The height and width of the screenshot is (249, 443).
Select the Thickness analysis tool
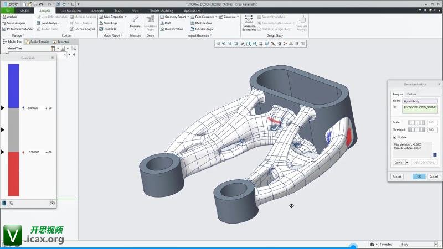tap(110, 29)
